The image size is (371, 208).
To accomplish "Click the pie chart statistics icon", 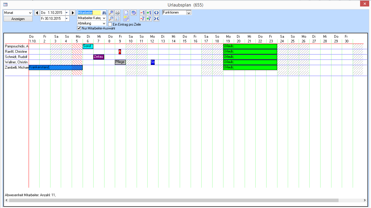I will point(134,13).
